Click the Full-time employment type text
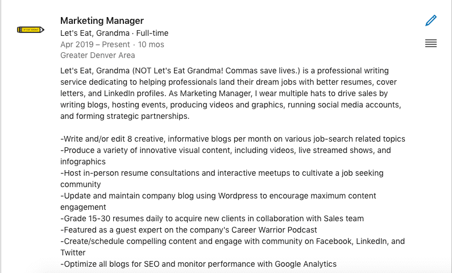Viewport: 452px width, 273px height. [152, 33]
